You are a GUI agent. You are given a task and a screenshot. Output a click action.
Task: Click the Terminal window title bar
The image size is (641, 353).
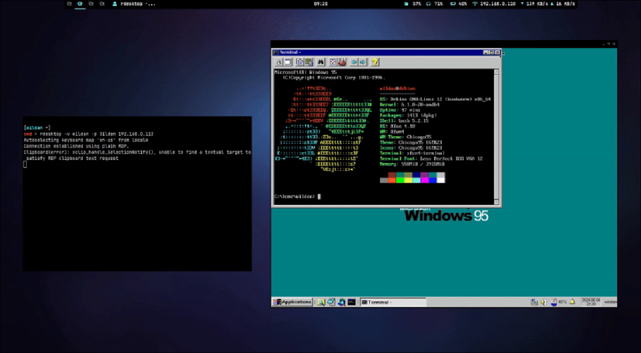point(387,52)
